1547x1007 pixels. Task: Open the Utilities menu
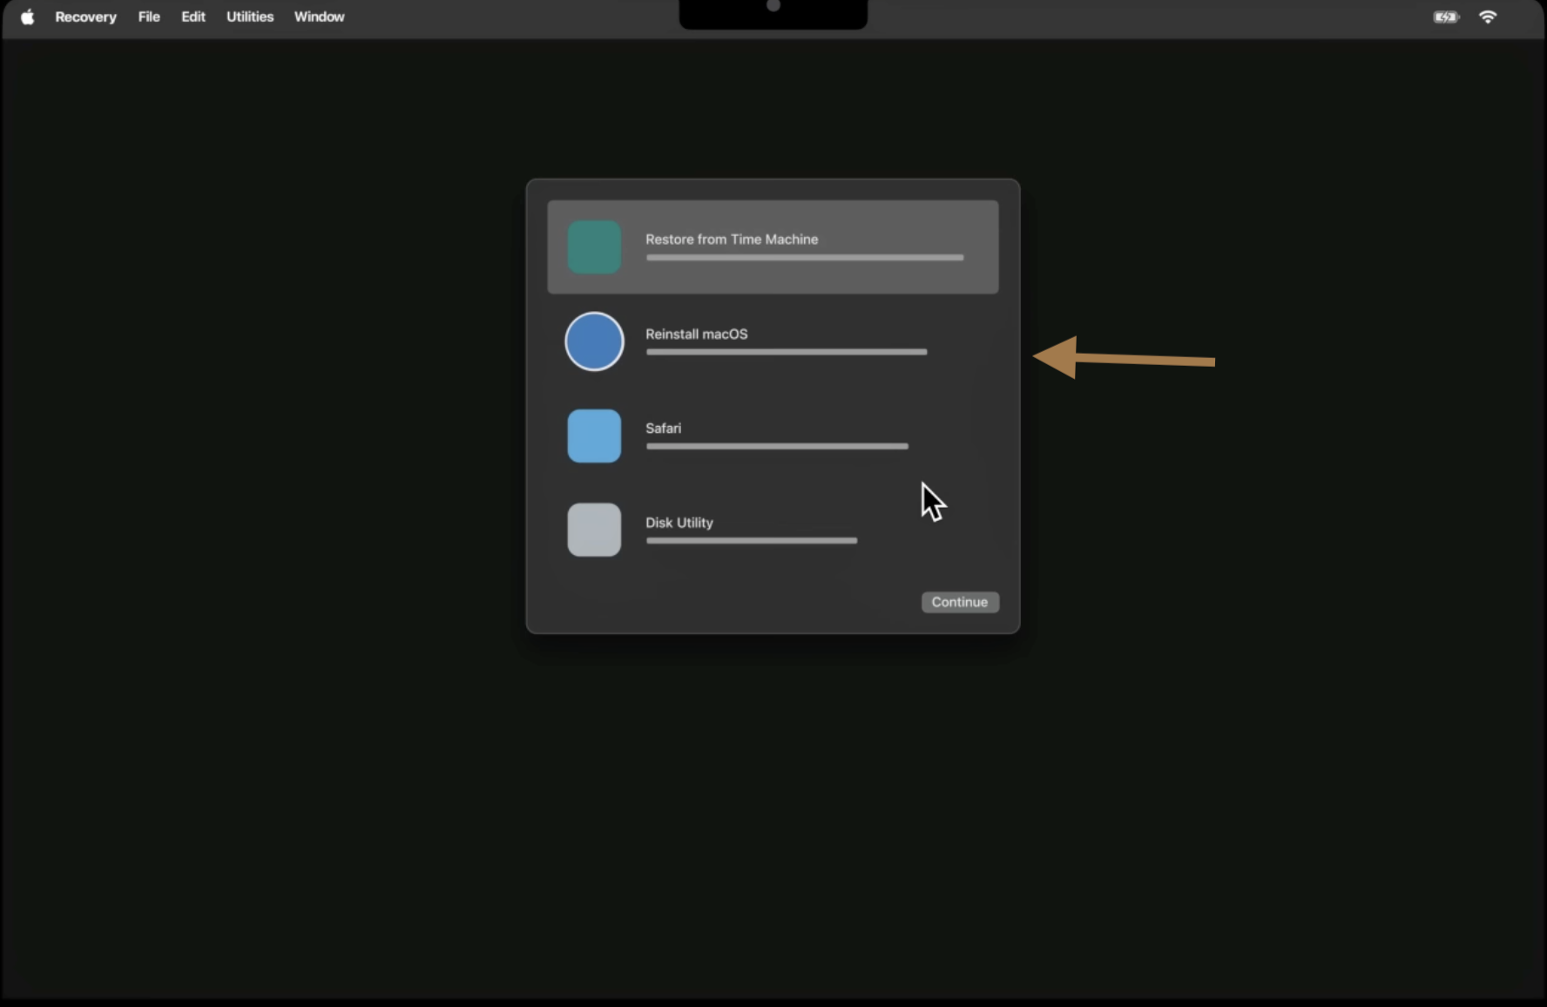tap(249, 17)
